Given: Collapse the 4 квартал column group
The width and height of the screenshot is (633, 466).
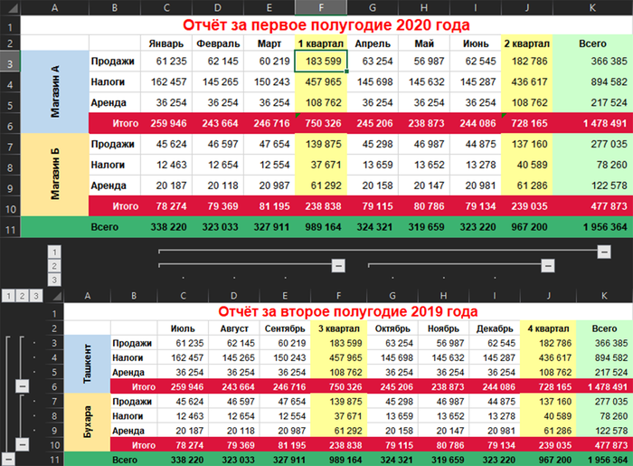Looking at the screenshot, I should (x=547, y=265).
